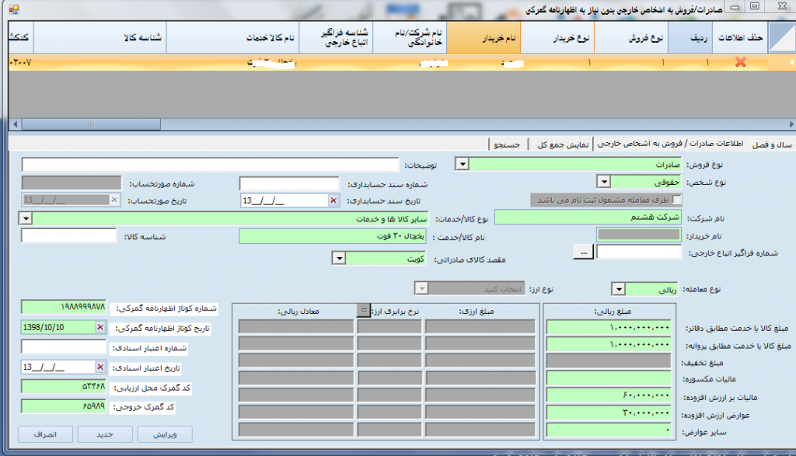Click the نام شرکت field containing شرکت هشتم
The height and width of the screenshot is (456, 796).
point(588,217)
